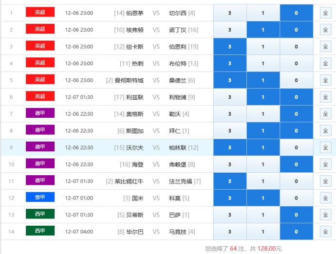Deselect home win 3 for 纽卡斯 vs 伯恩利
This screenshot has height=254, width=336.
230,47
